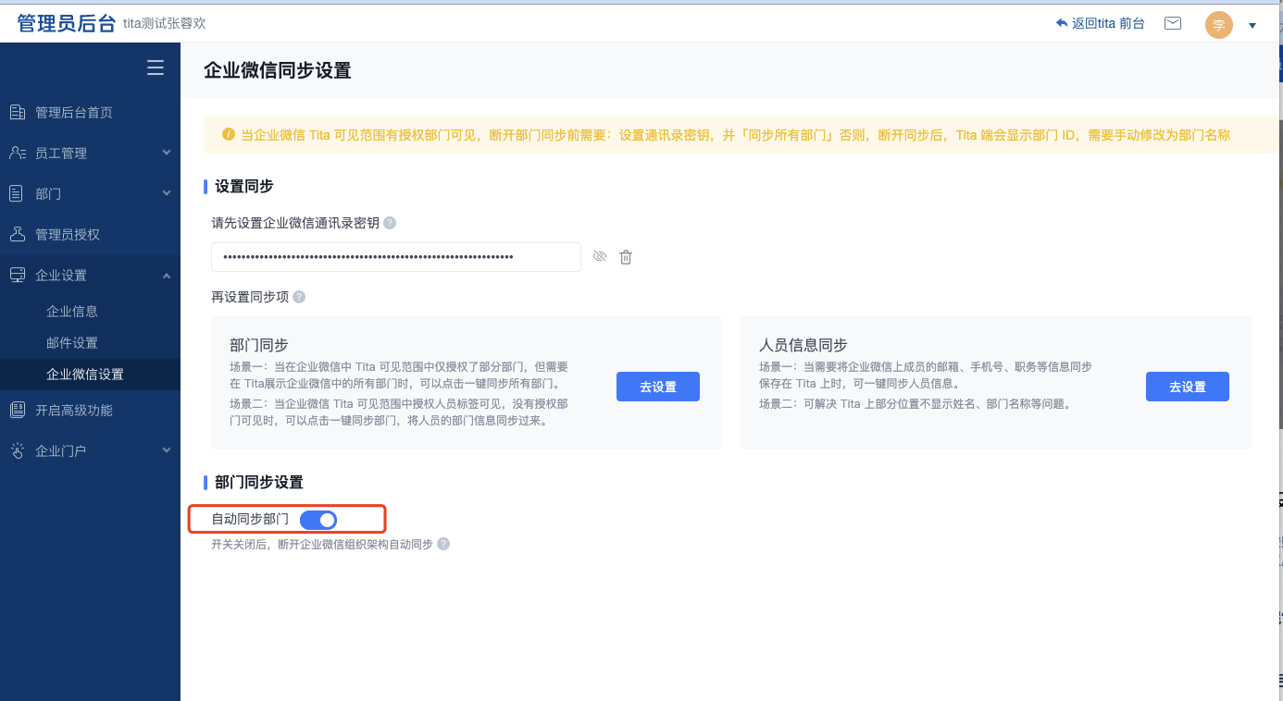The width and height of the screenshot is (1283, 701).
Task: Click the 部门同步 card title
Action: 259,345
